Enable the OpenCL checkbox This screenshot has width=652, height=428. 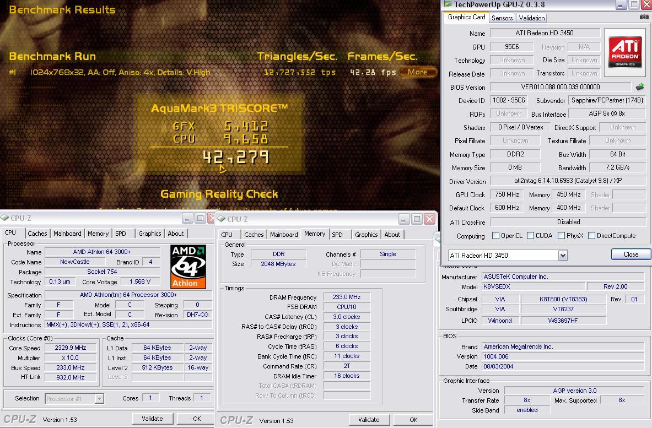pyautogui.click(x=495, y=236)
